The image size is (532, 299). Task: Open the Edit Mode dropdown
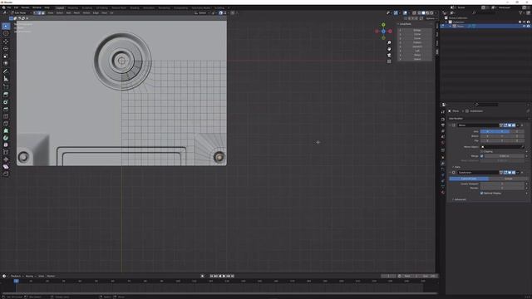pyautogui.click(x=21, y=13)
